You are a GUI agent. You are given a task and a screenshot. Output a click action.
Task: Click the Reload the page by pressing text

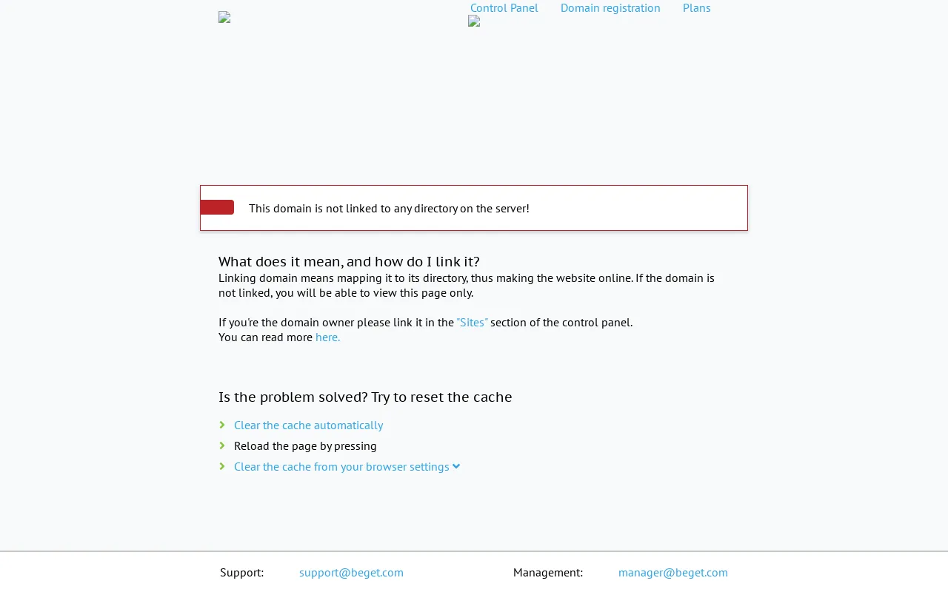[x=305, y=445]
